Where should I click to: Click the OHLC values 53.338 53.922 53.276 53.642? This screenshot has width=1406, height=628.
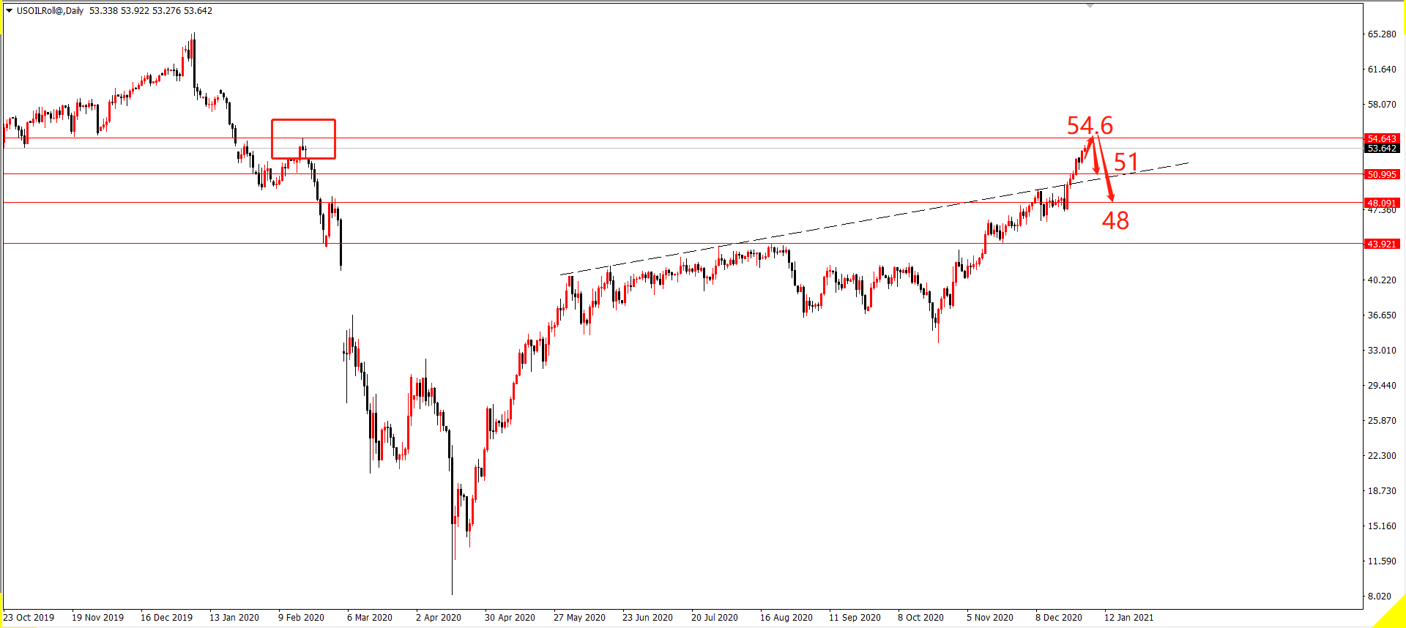point(151,11)
